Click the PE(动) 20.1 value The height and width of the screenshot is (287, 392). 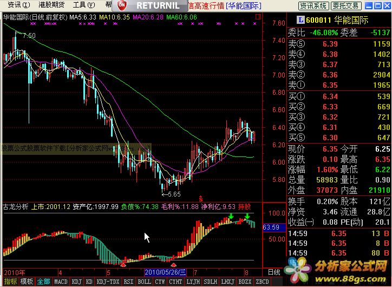coord(383,222)
